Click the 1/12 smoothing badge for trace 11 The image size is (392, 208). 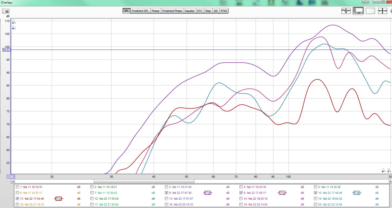click(59, 199)
